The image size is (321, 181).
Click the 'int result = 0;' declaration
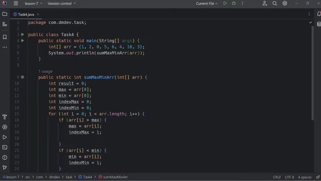click(x=67, y=83)
